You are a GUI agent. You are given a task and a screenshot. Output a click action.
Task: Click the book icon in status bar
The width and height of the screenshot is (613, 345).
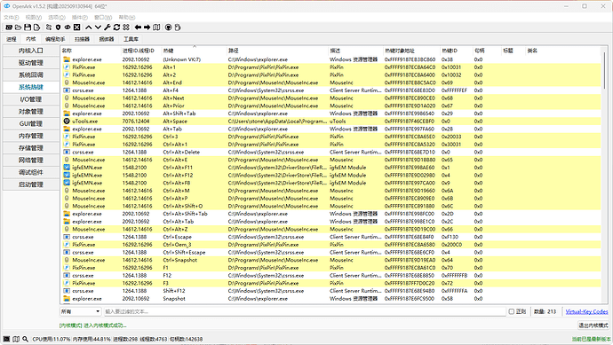[16, 339]
